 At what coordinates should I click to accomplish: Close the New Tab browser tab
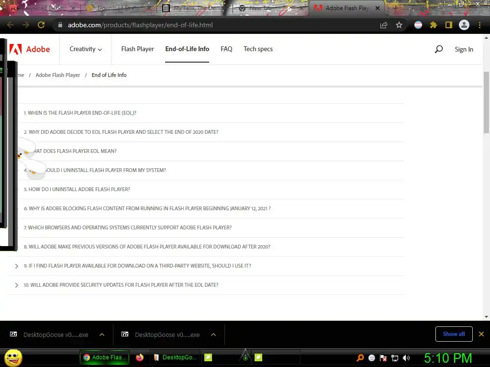[301, 8]
